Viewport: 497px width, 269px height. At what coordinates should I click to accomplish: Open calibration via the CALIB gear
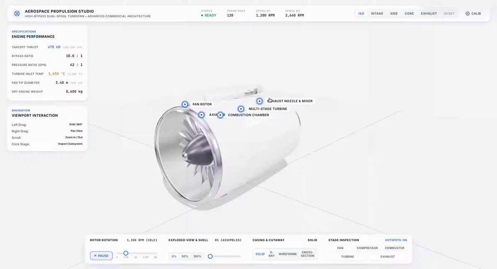click(473, 14)
